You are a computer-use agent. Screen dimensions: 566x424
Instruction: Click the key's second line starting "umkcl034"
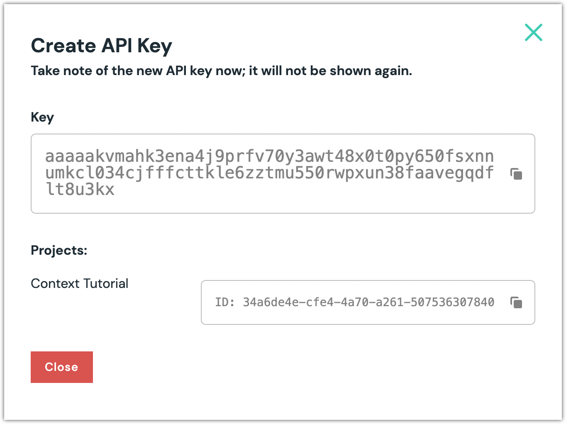coord(269,173)
